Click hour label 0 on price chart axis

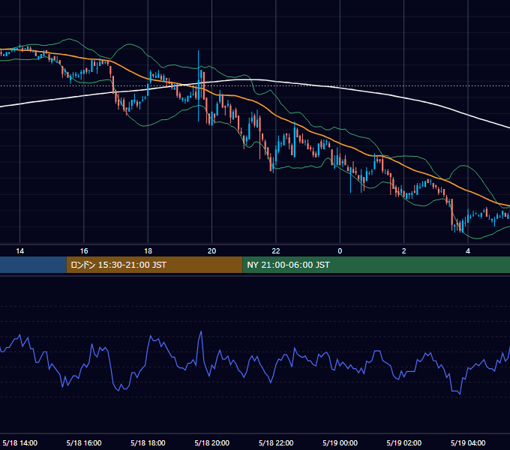pyautogui.click(x=340, y=251)
